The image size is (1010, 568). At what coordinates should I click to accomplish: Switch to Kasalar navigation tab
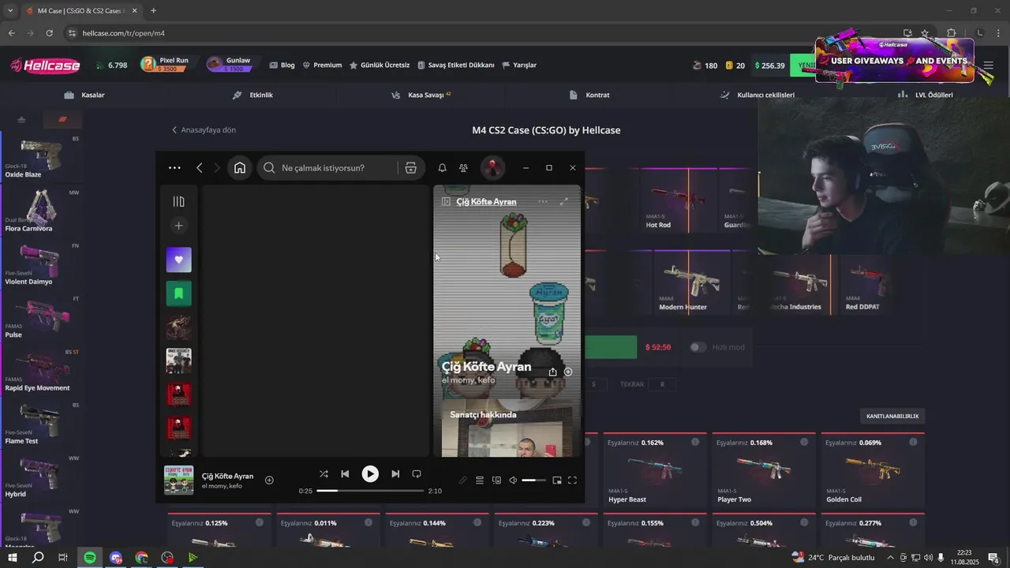tap(84, 95)
